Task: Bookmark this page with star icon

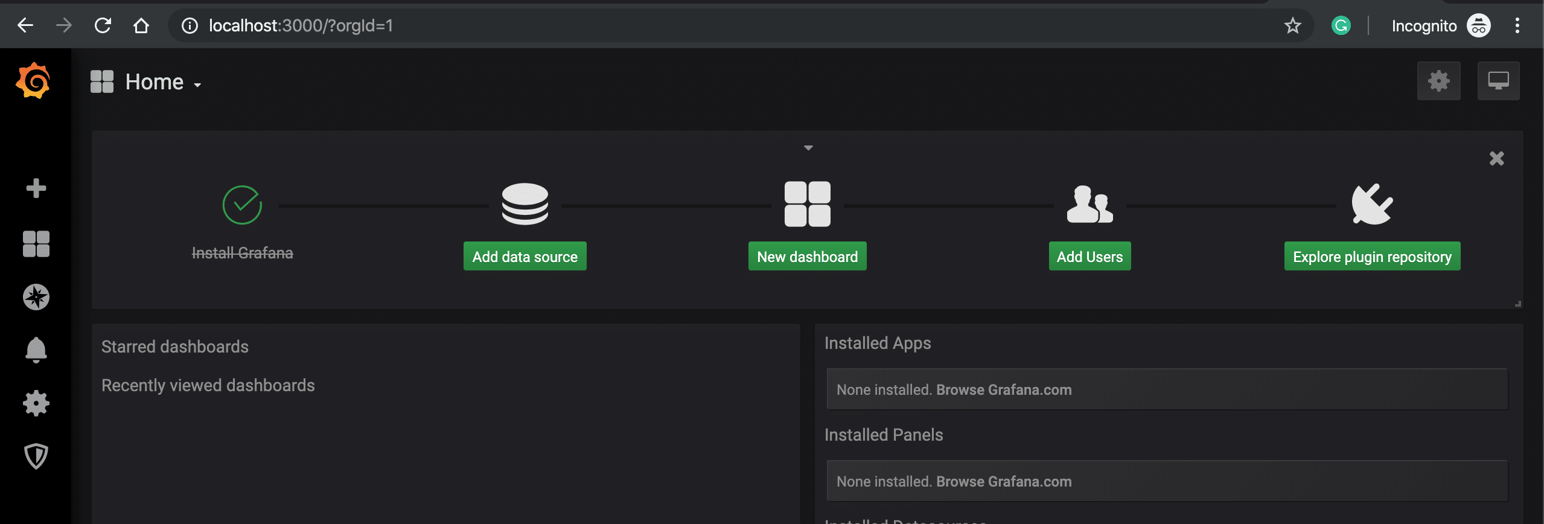Action: [1292, 25]
